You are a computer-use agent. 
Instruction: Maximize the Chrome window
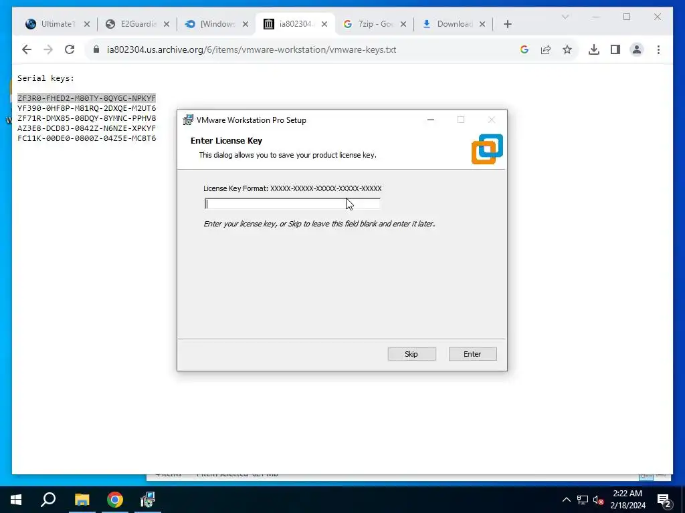(x=627, y=17)
